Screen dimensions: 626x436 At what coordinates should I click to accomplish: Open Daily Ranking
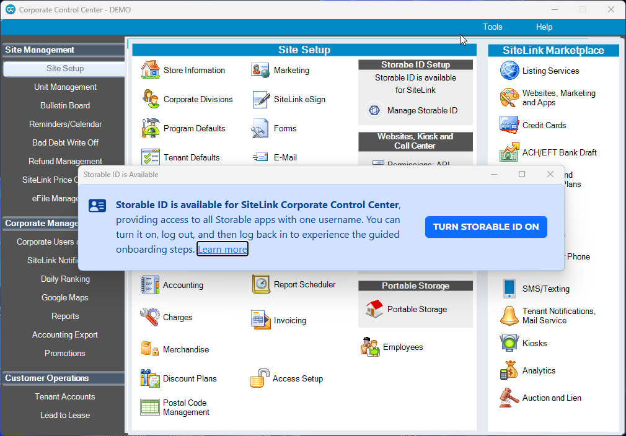[x=65, y=279]
